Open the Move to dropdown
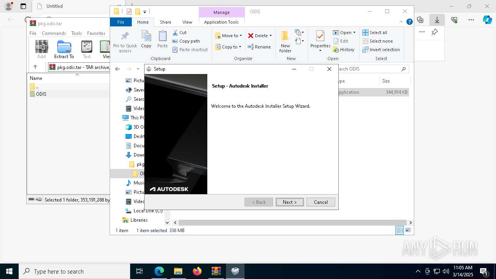The height and width of the screenshot is (279, 496). [x=229, y=36]
